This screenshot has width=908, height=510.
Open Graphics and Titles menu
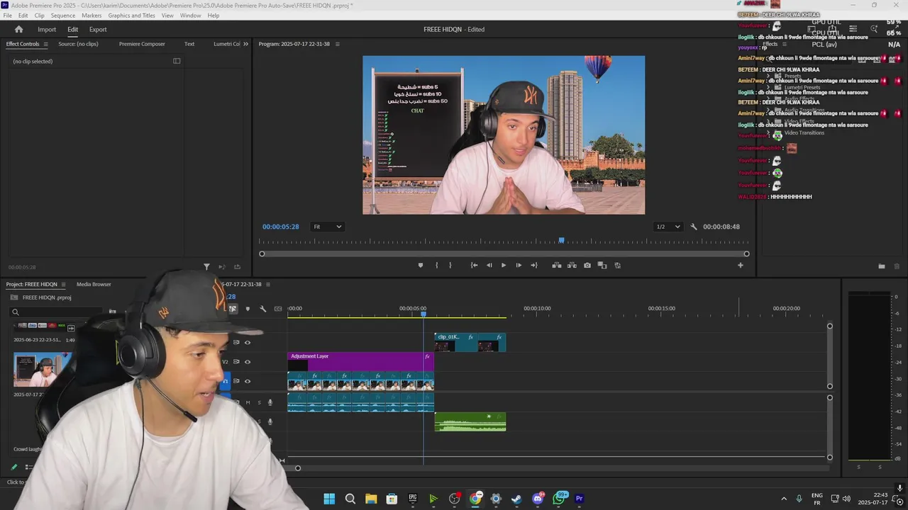click(x=131, y=16)
